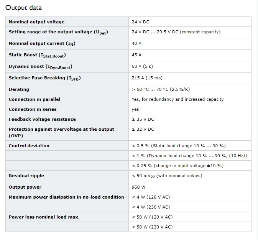Select the Dynamic load change deviation value
This screenshot has height=240, width=258.
coord(189,156)
